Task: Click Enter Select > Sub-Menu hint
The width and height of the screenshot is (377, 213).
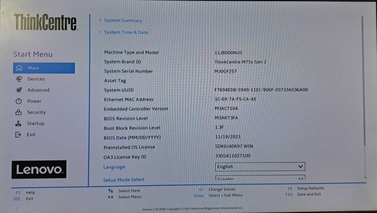Action: 218,196
